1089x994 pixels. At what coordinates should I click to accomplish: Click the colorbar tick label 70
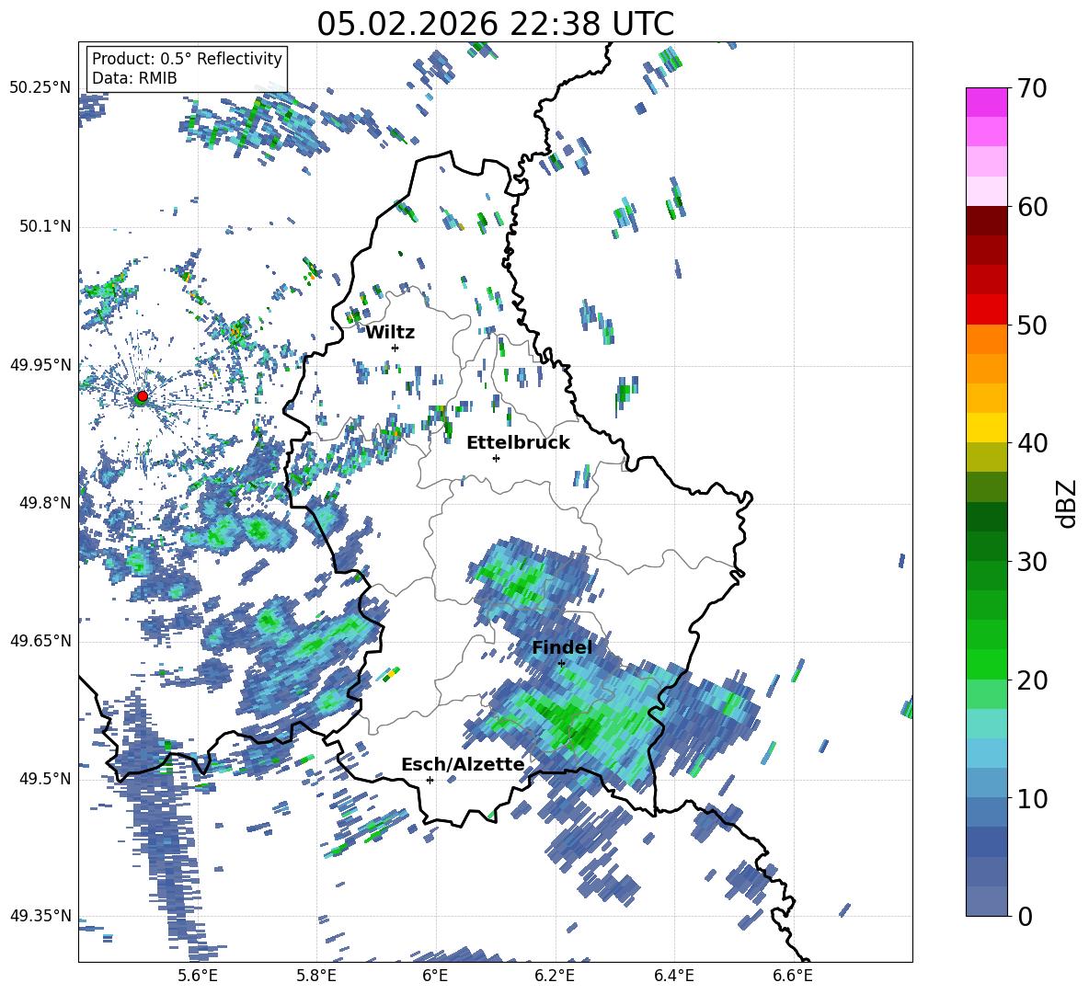[1033, 89]
